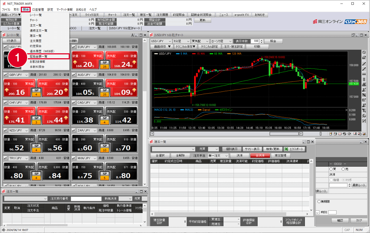This screenshot has height=233, width=370.
Task: Click the Excel エクスポート button
Action: 295,149
